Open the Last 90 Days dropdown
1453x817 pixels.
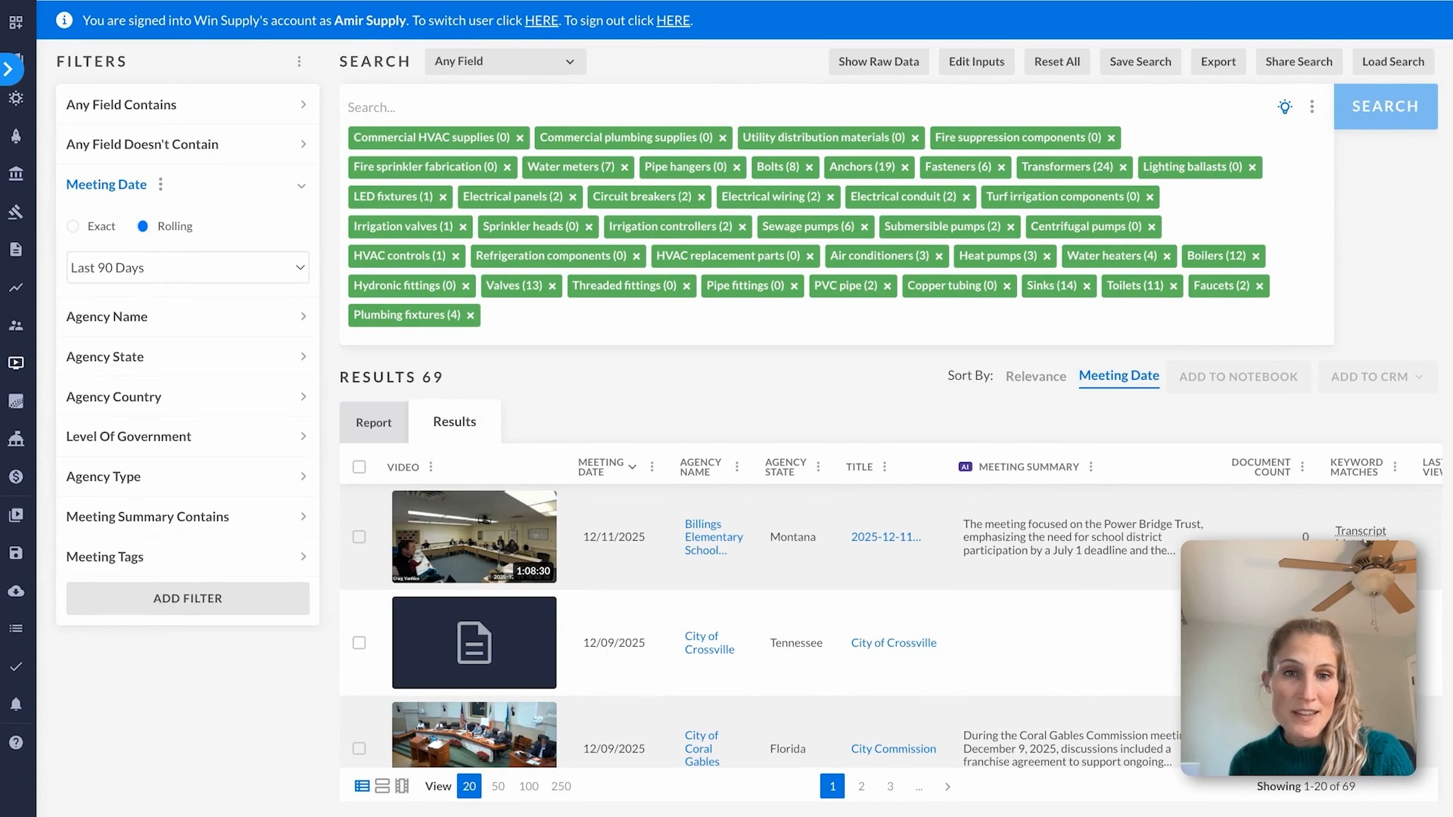pos(187,267)
